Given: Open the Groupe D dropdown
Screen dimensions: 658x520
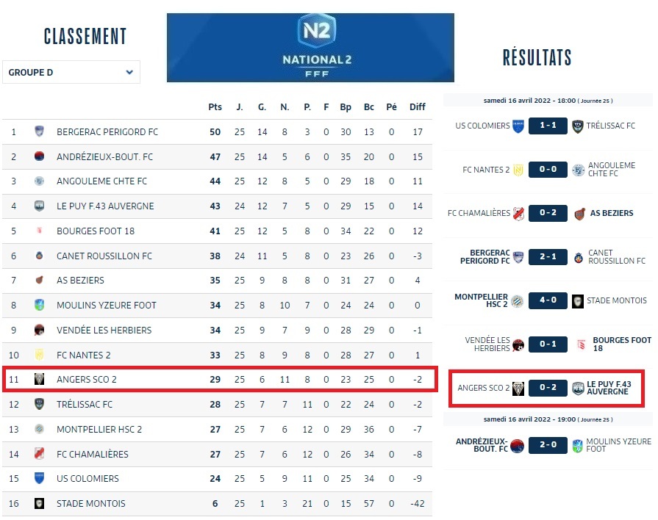Looking at the screenshot, I should coord(71,73).
